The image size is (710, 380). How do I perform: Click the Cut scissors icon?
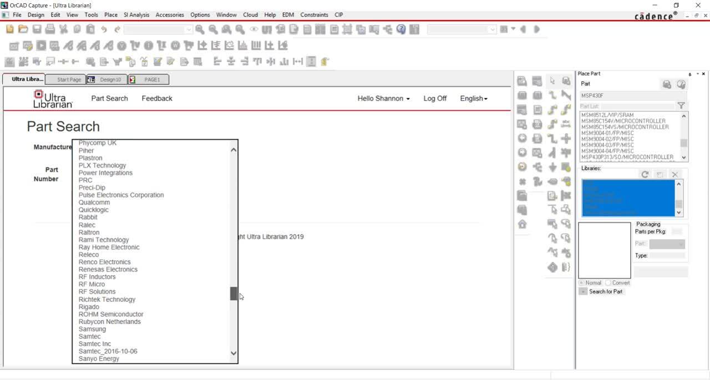pos(63,29)
